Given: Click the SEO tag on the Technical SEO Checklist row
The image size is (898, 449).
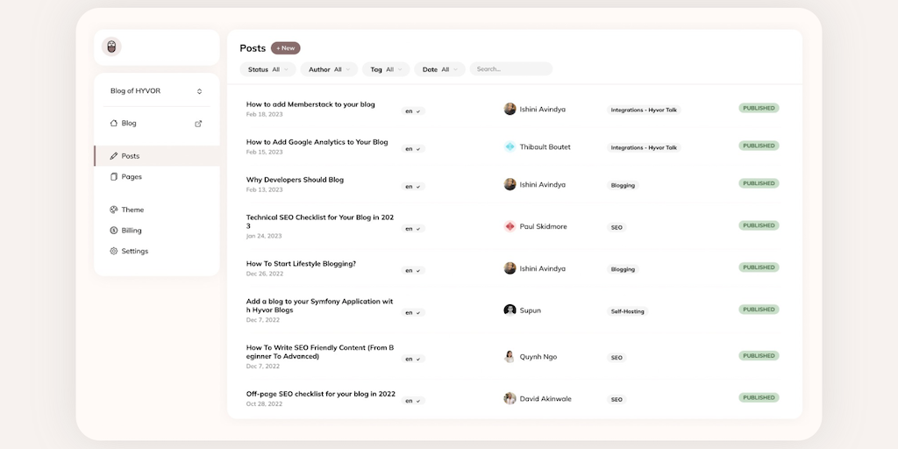Looking at the screenshot, I should 616,227.
